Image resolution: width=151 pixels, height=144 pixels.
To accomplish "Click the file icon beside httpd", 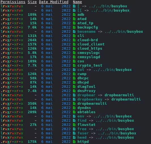I will pos(74,141).
